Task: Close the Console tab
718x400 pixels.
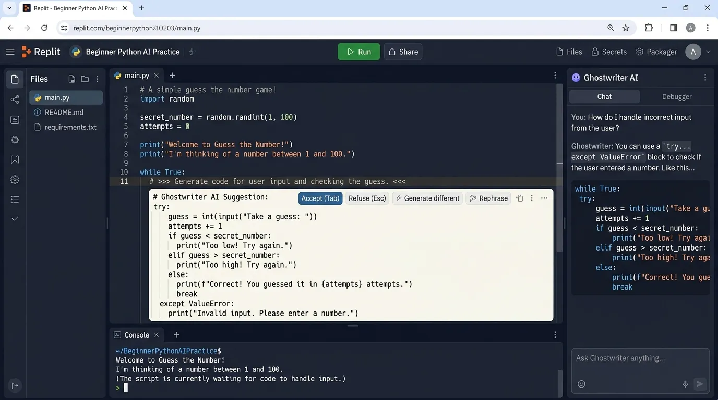Action: [x=157, y=335]
